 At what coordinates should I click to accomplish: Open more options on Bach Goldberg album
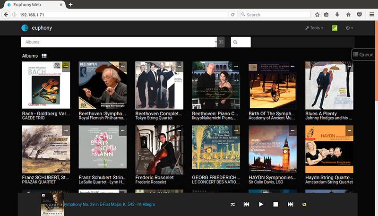click(66, 66)
